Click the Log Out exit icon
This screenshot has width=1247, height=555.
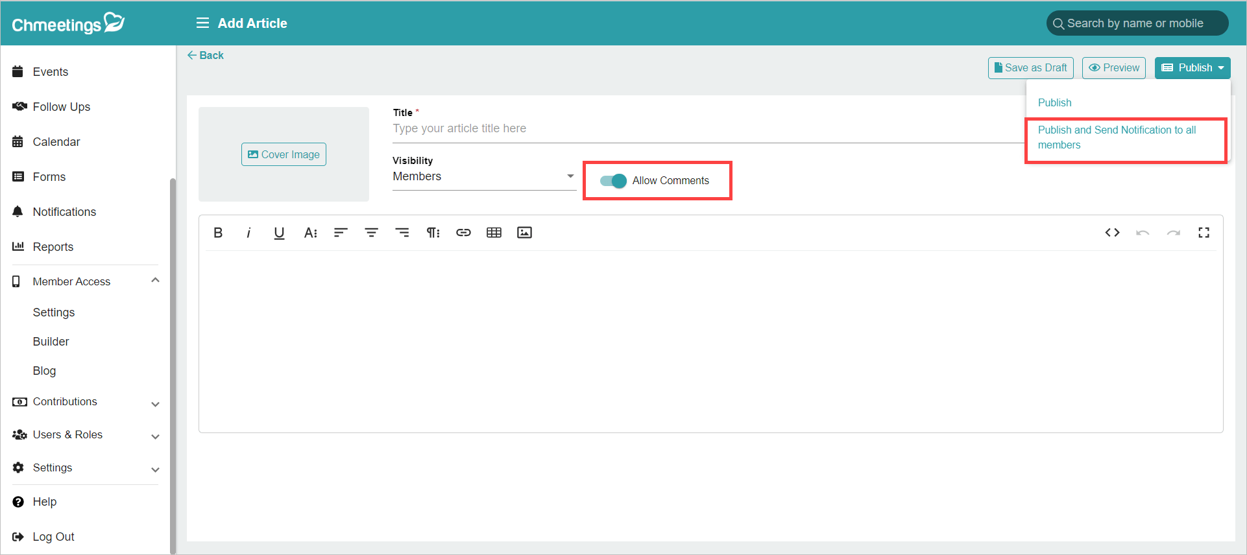point(18,537)
